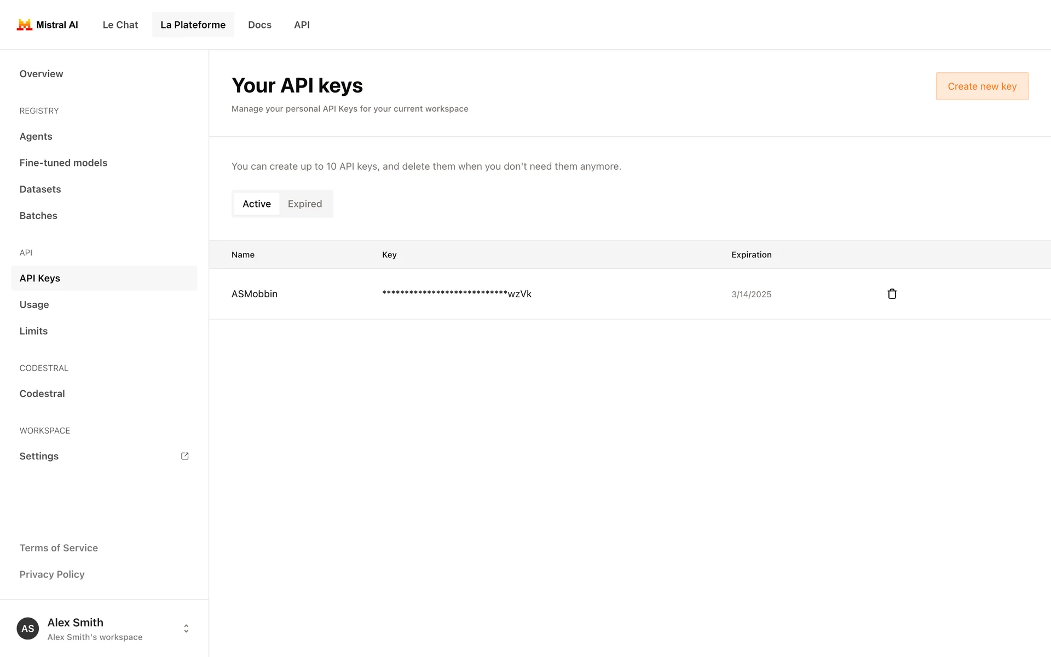Open the Overview sidebar page
The width and height of the screenshot is (1051, 657).
tap(41, 74)
